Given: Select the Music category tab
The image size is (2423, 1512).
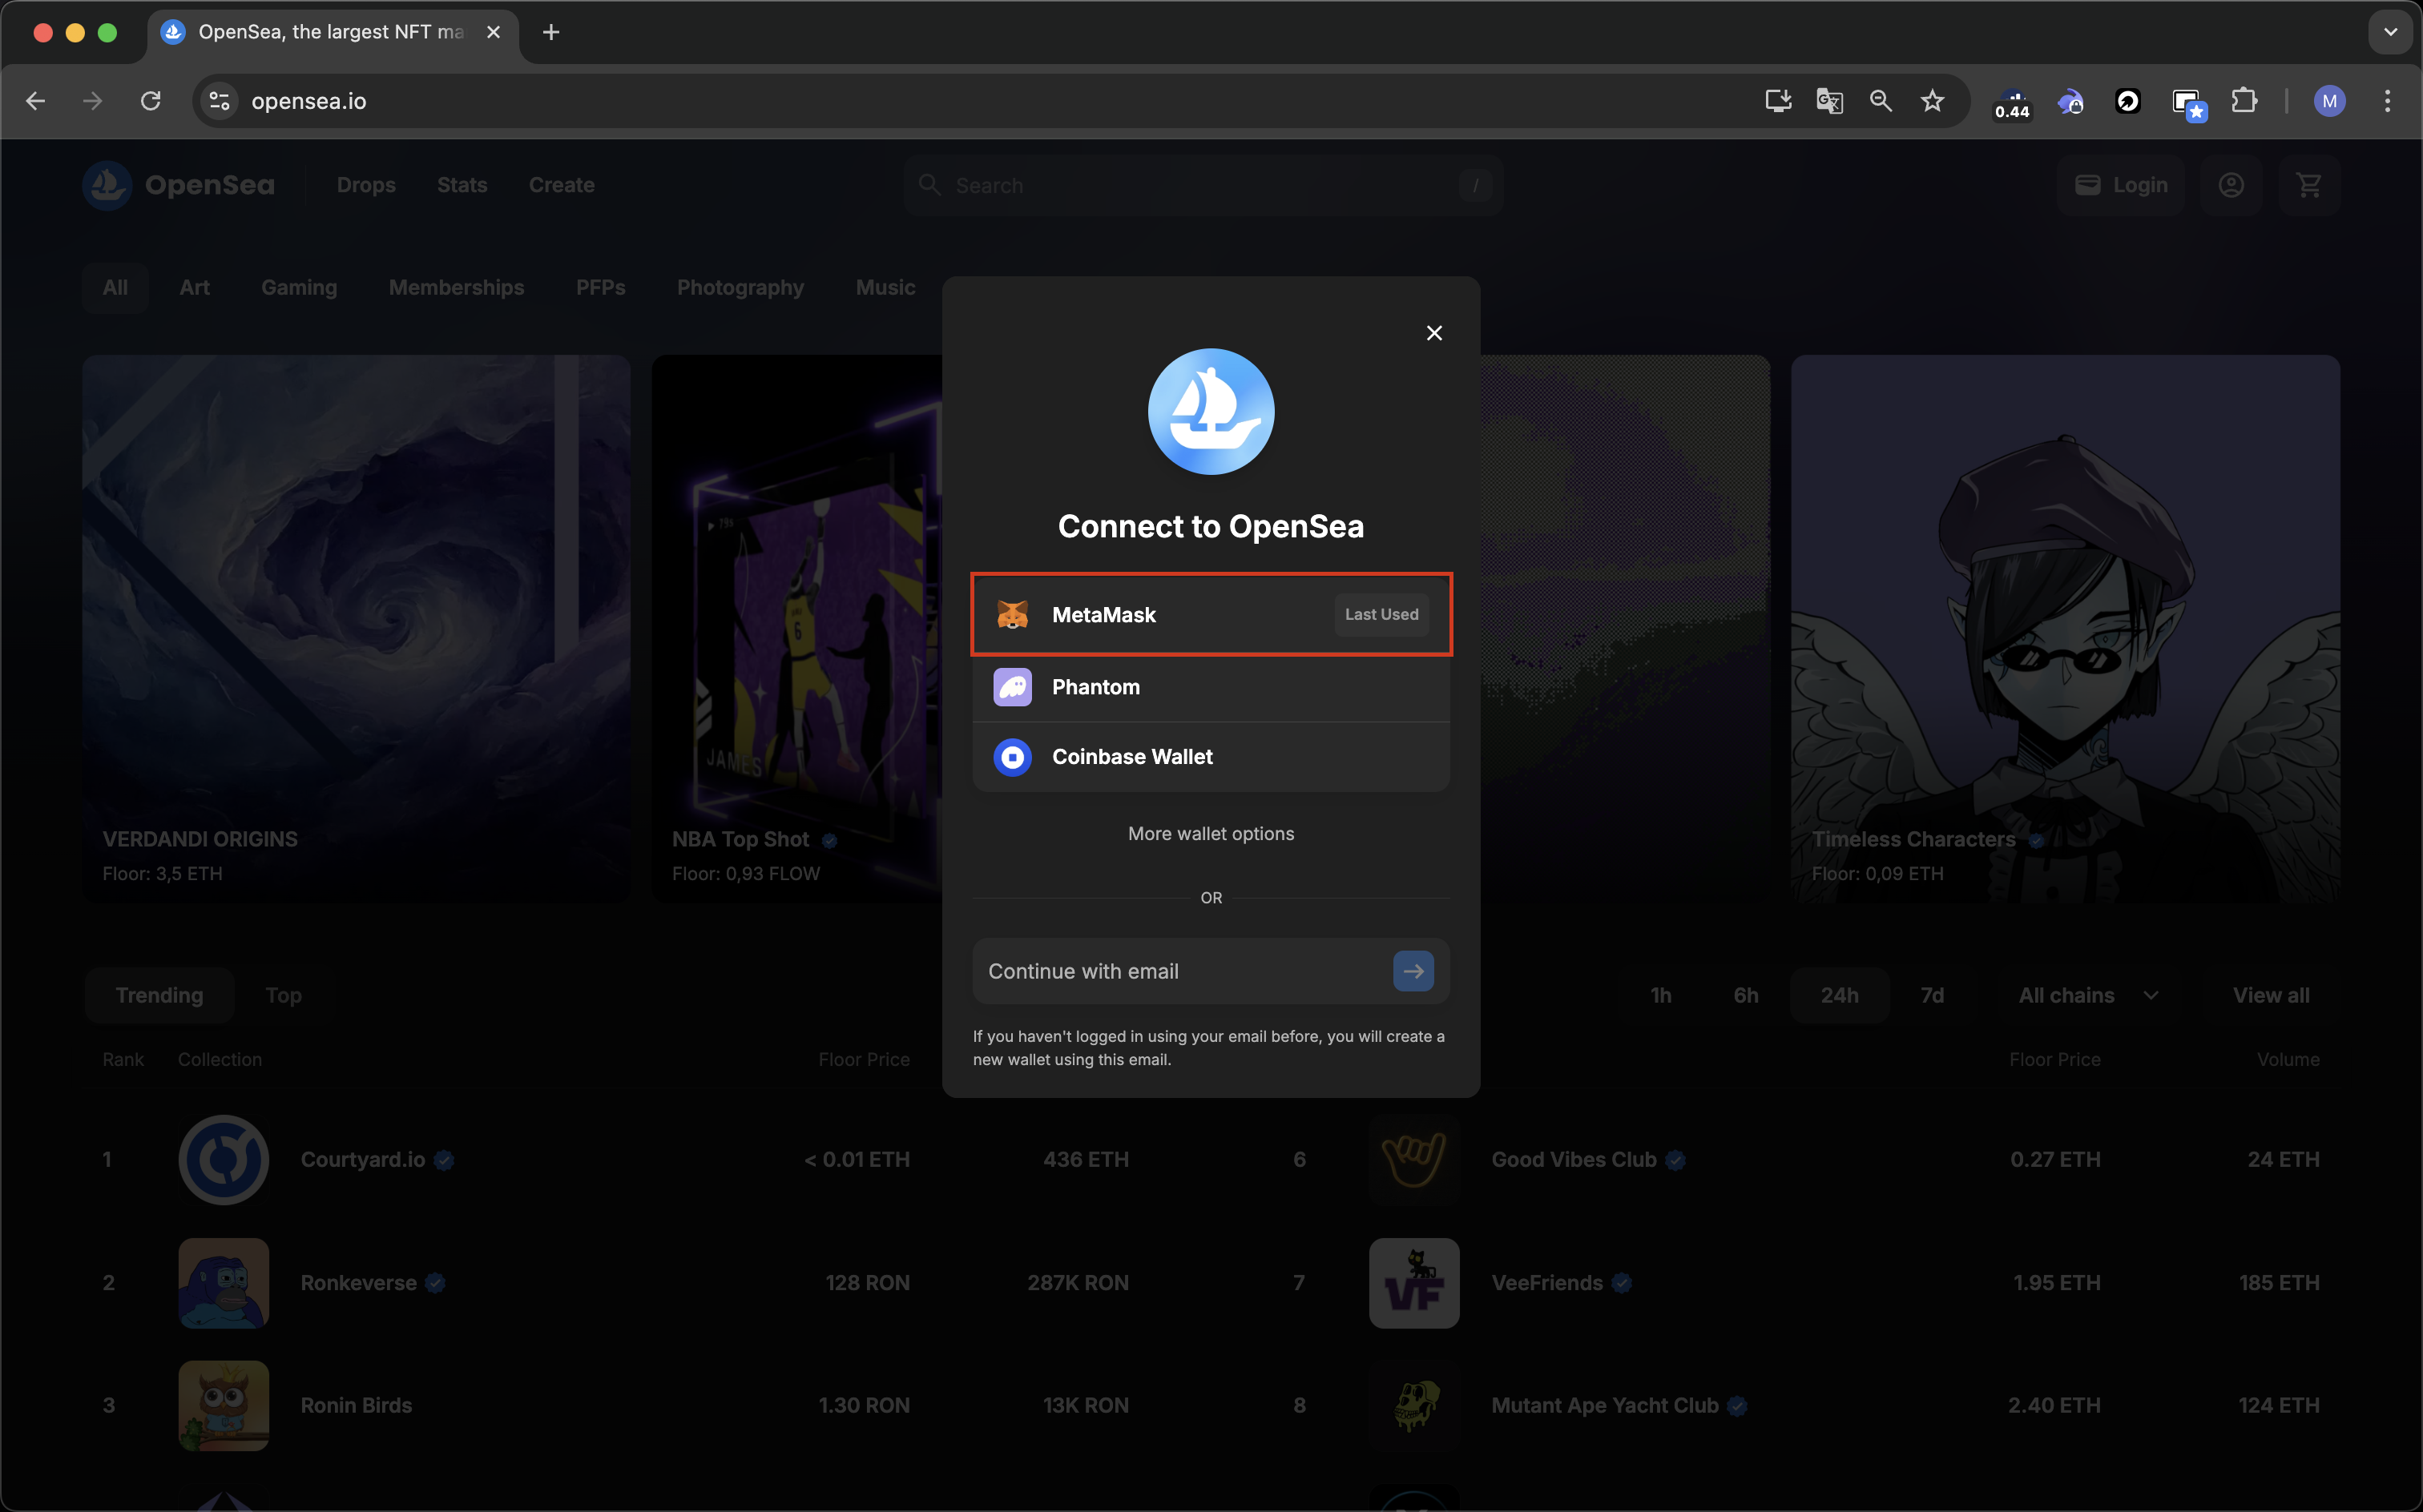Looking at the screenshot, I should (885, 288).
